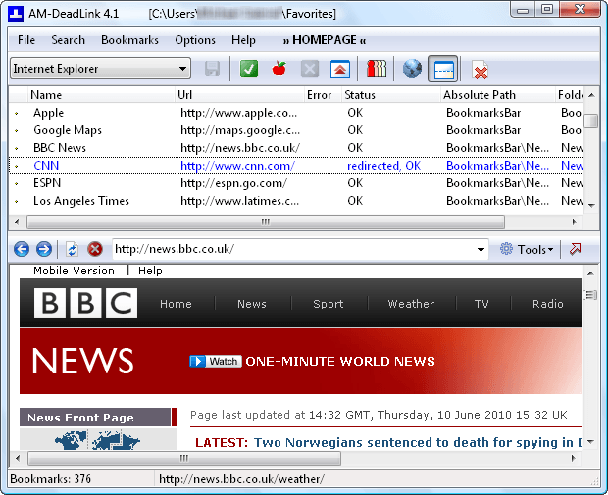Click the globe browser icon in toolbar

click(x=412, y=69)
